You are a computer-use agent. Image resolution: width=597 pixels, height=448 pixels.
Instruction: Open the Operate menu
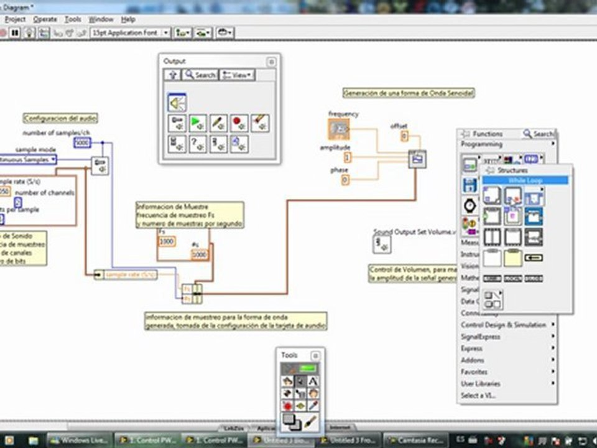click(x=45, y=19)
